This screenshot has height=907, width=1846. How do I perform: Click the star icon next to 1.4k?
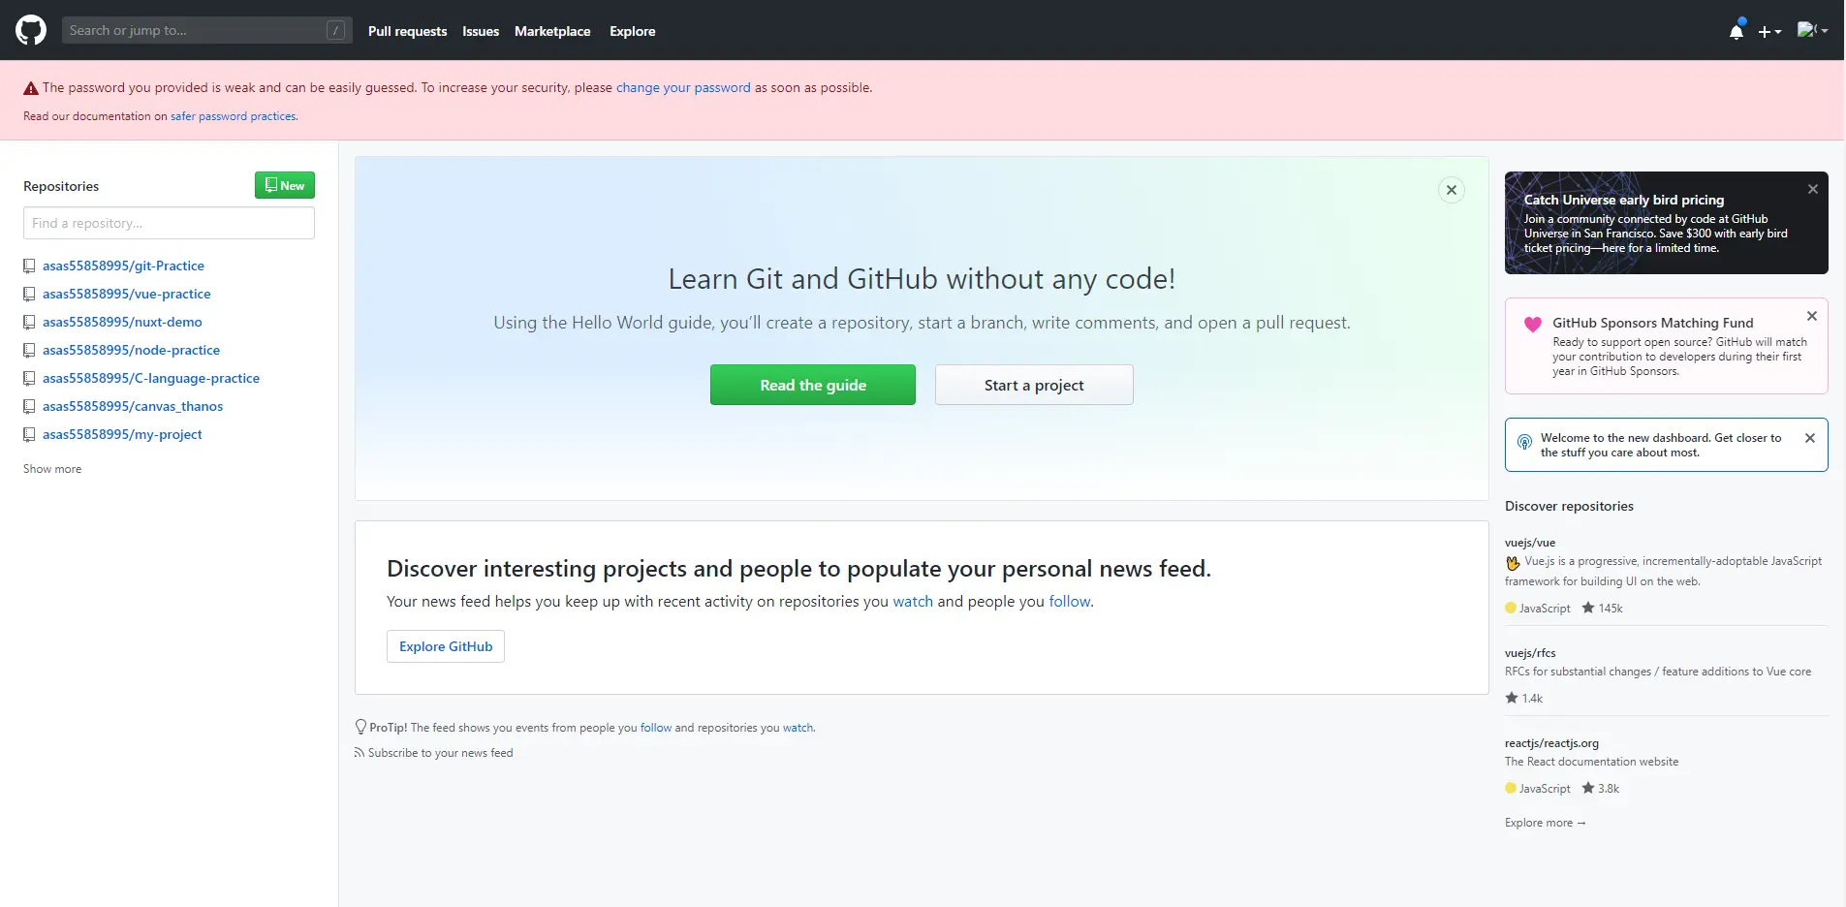point(1512,698)
